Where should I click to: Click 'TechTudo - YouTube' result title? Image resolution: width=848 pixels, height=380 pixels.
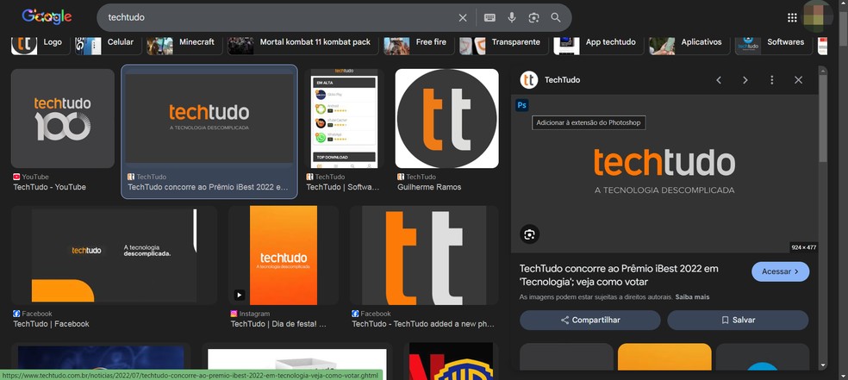point(50,187)
